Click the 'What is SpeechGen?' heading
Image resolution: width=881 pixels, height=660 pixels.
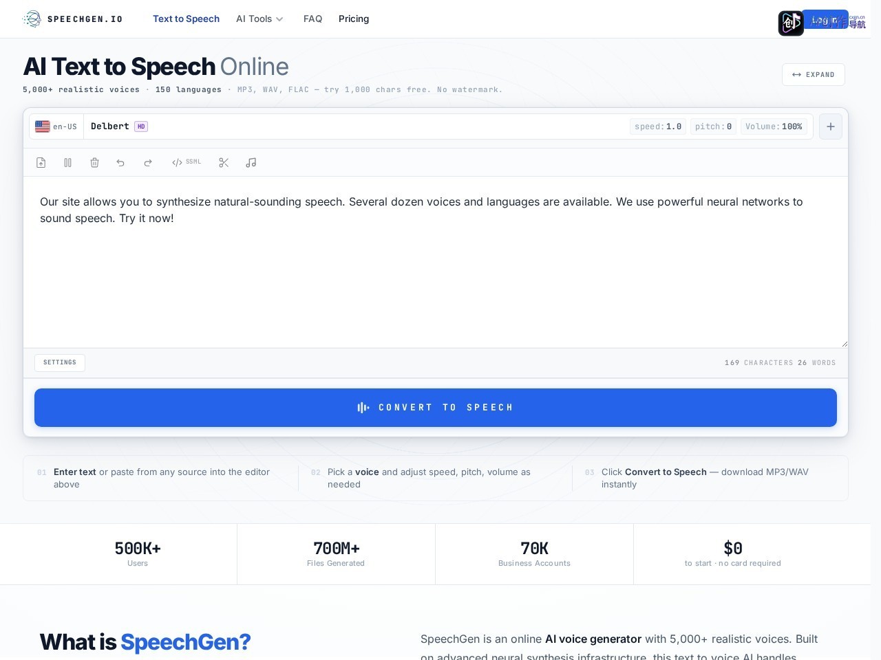(x=145, y=642)
